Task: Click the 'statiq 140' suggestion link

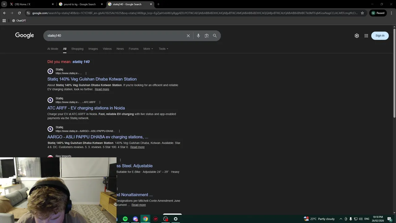Action: tap(81, 62)
